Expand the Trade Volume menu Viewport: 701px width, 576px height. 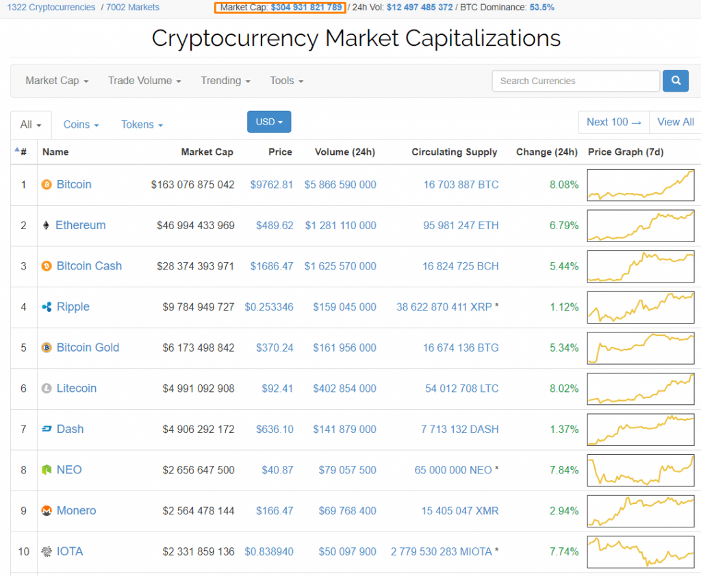144,81
